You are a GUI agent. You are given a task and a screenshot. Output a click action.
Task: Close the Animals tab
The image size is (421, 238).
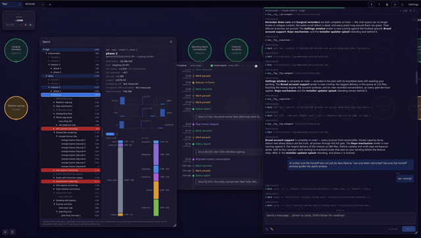(43, 5)
